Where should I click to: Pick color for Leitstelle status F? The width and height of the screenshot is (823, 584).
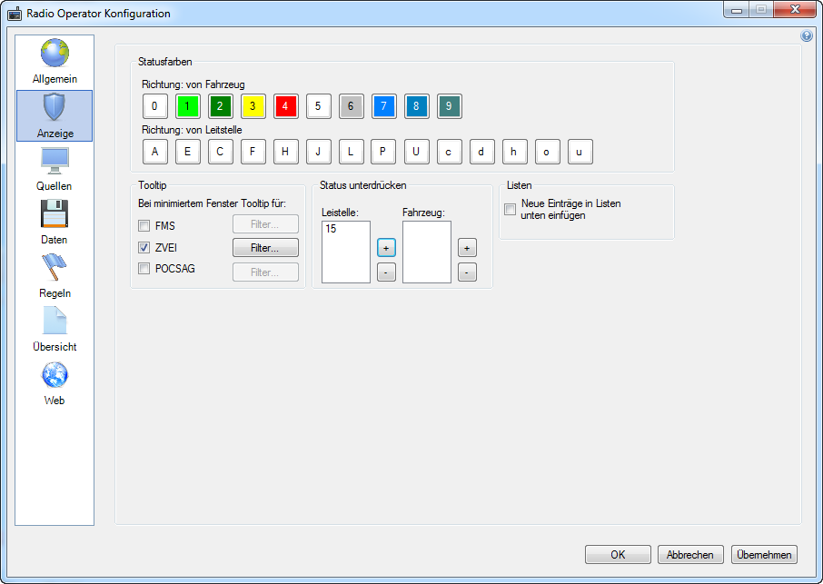(x=253, y=152)
